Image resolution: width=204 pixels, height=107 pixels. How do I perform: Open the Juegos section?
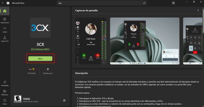pyautogui.click(x=5, y=30)
